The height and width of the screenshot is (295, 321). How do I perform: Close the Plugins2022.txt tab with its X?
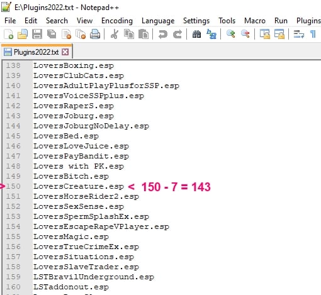pos(65,52)
